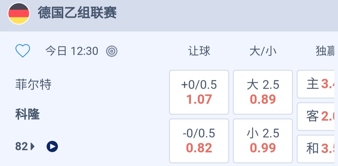Click the 今日 12:30 match time
This screenshot has width=338, height=166.
pos(72,51)
